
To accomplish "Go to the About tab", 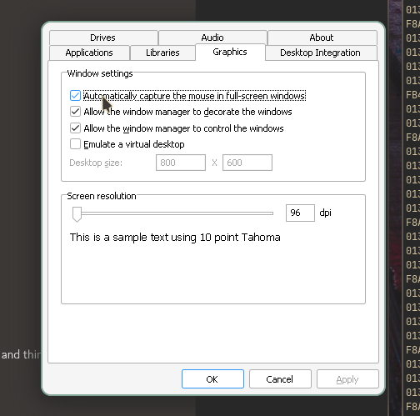I will tap(322, 38).
